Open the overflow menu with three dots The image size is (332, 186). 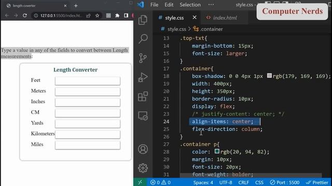[211, 5]
